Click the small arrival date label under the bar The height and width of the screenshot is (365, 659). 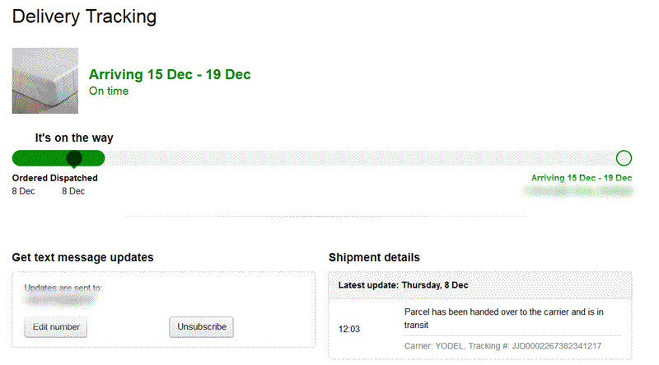click(x=581, y=178)
